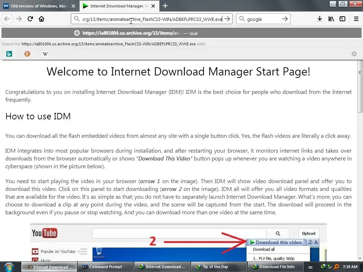This screenshot has height=272, width=363.
Task: Open the Downloads panel arrow icon
Action: pyautogui.click(x=320, y=19)
